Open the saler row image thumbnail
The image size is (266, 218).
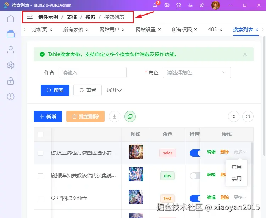point(136,152)
